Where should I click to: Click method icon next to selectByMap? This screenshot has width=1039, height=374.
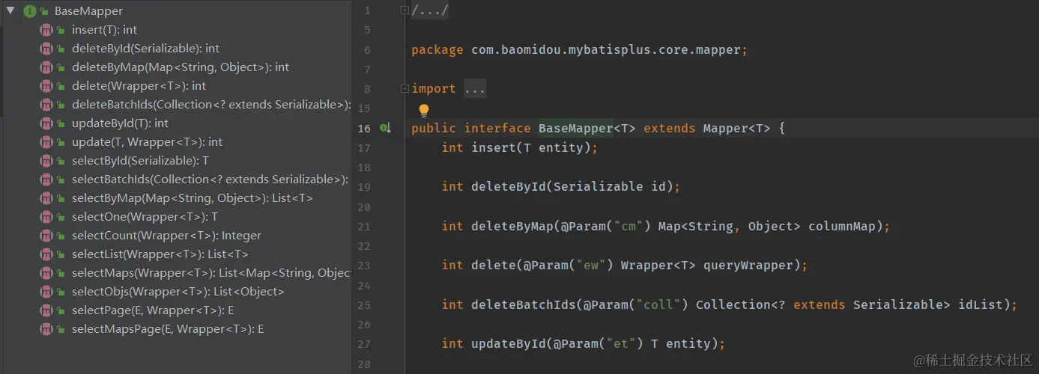[x=46, y=198]
